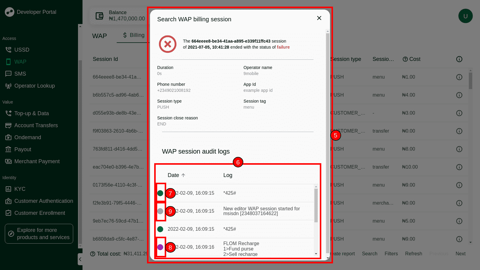Click info icon for ₦4.00 session row
The image size is (480, 270).
[459, 95]
